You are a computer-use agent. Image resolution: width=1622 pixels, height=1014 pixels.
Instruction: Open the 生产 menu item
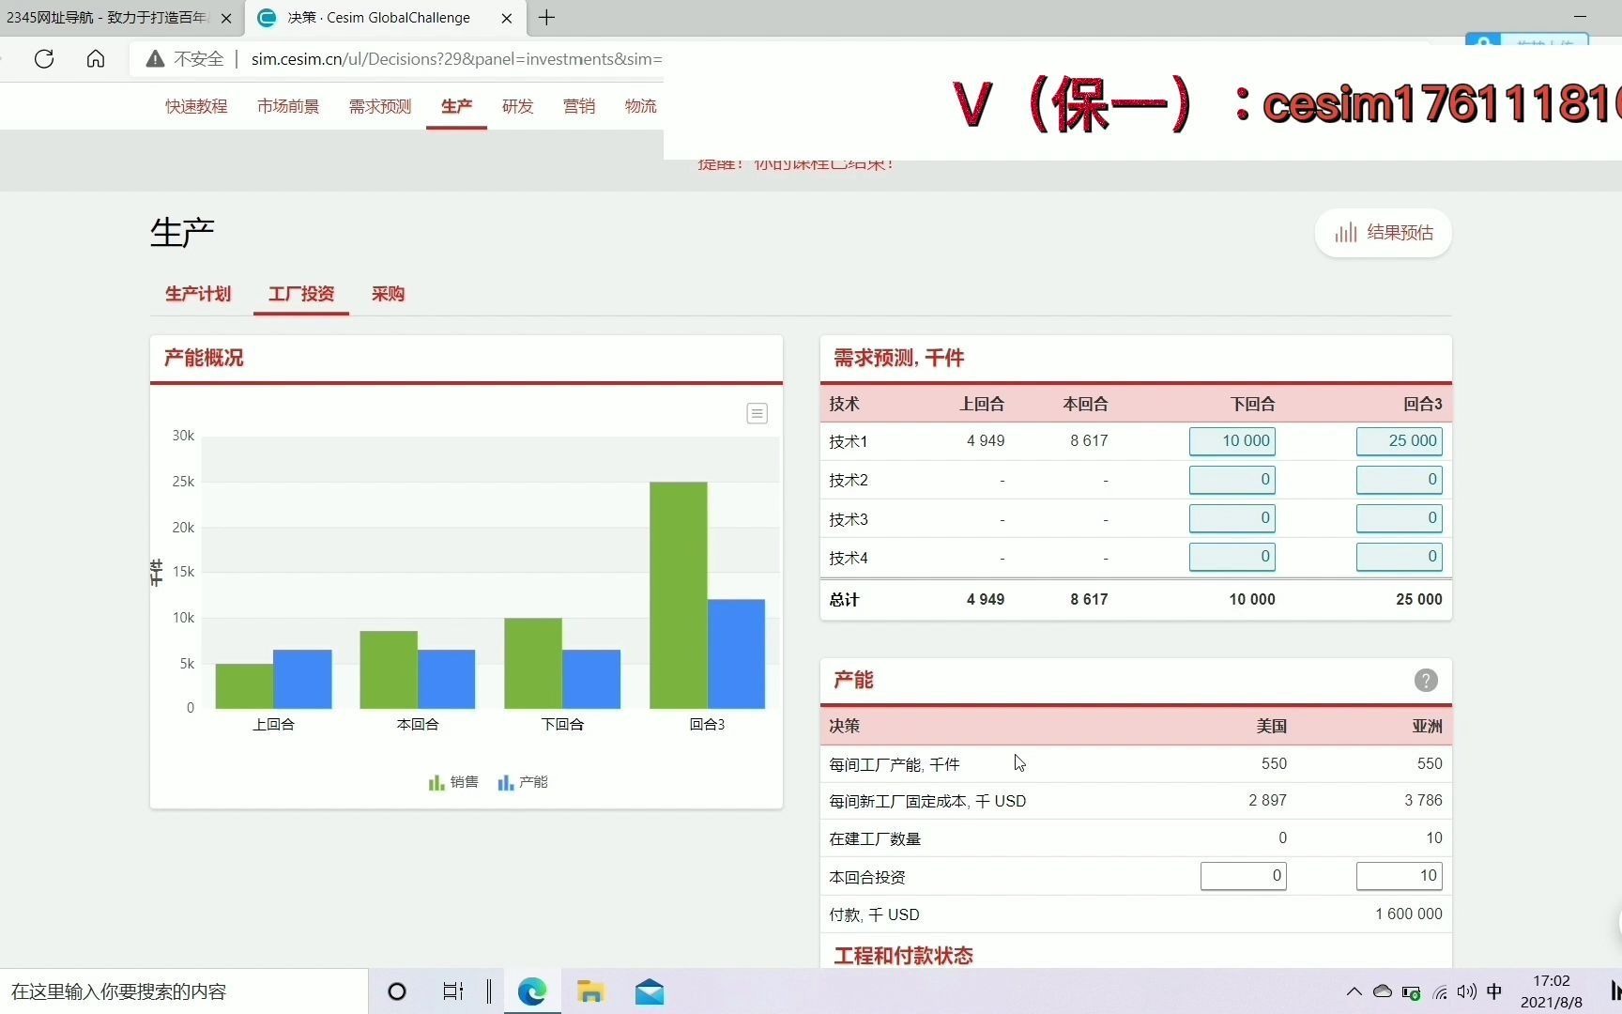pyautogui.click(x=456, y=106)
